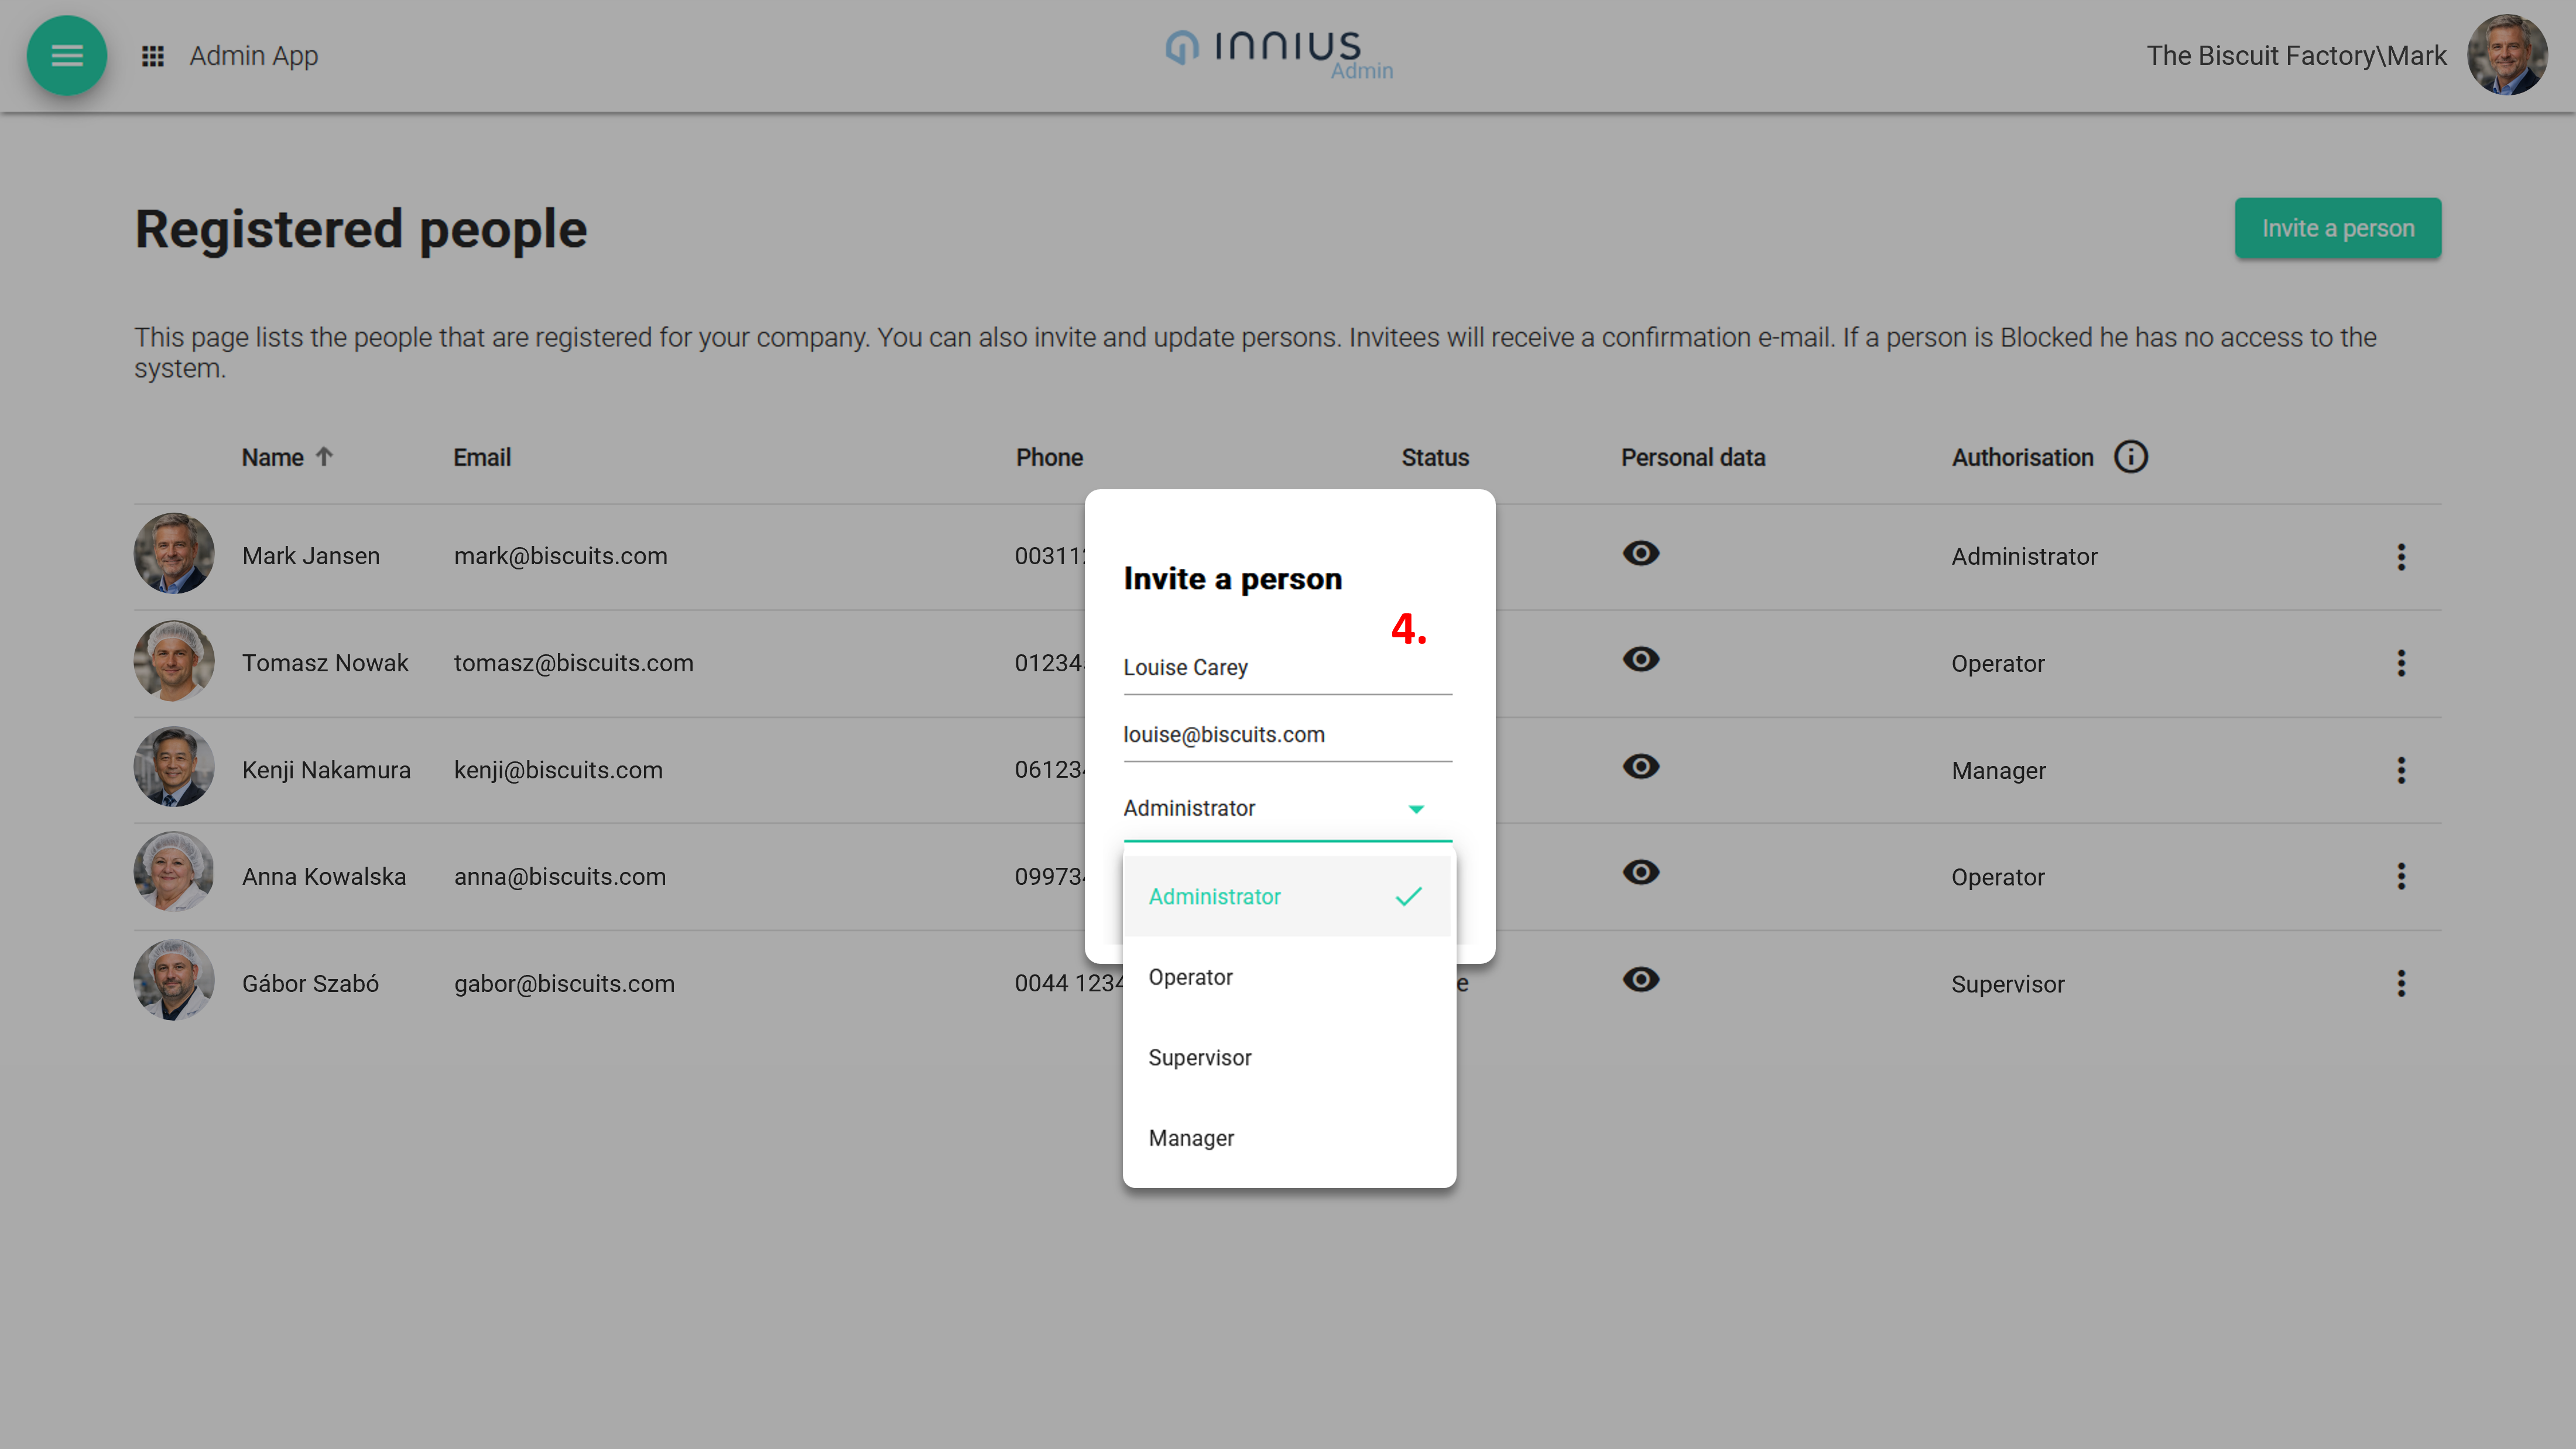The image size is (2576, 1449).
Task: Open the green hamburger menu button
Action: [x=66, y=55]
